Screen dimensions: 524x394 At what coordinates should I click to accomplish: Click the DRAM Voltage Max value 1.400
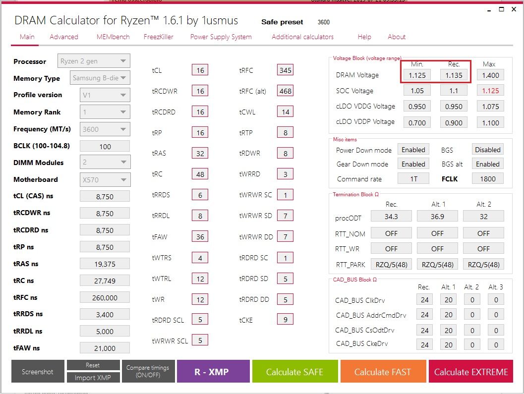[x=490, y=75]
